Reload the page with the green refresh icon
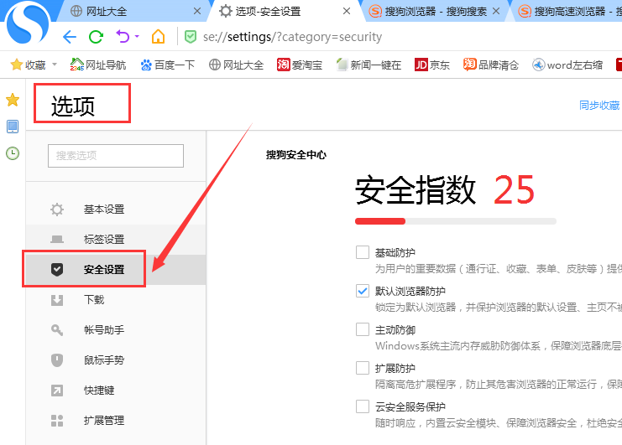622x445 pixels. [x=96, y=37]
